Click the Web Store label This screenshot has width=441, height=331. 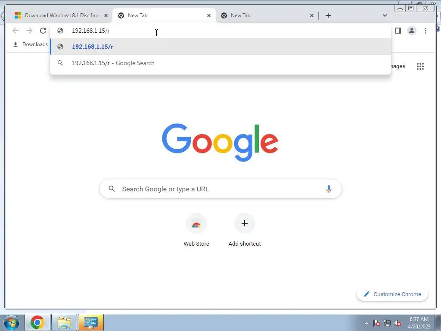click(x=196, y=244)
